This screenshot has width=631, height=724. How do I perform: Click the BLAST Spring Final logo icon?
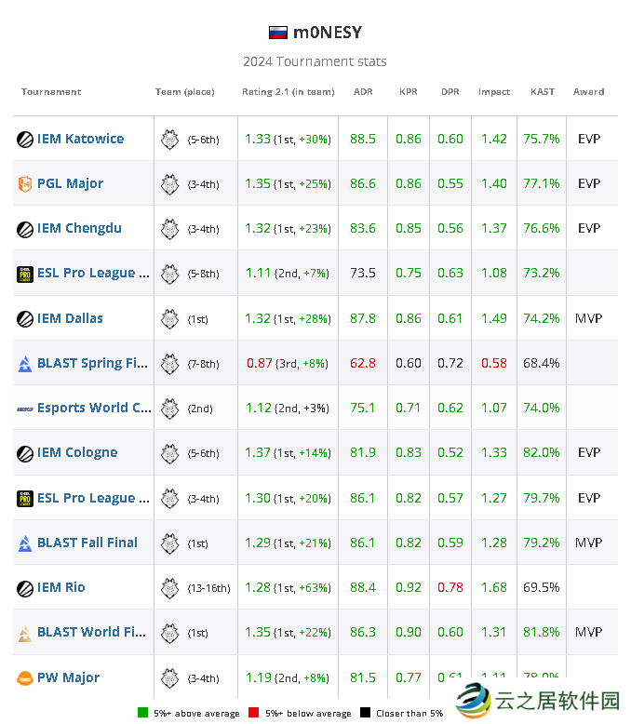pyautogui.click(x=25, y=364)
